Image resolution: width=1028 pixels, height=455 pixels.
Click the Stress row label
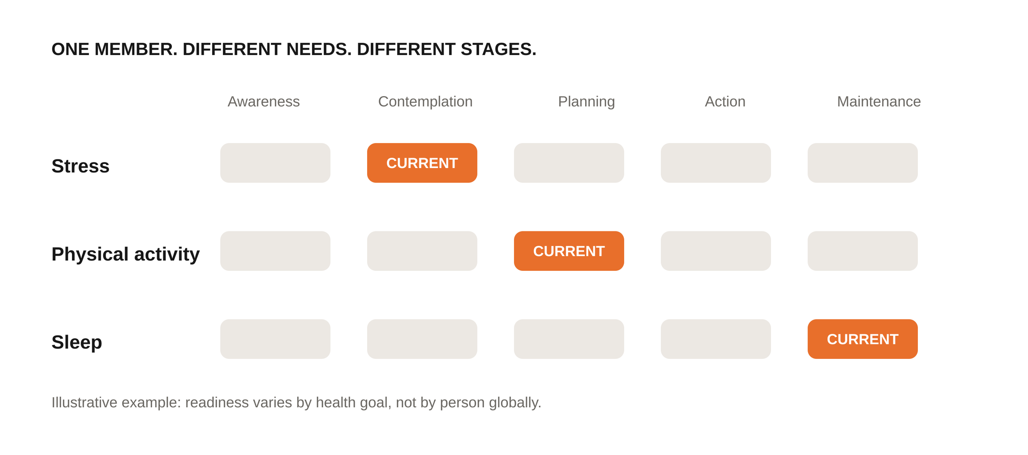coord(80,166)
